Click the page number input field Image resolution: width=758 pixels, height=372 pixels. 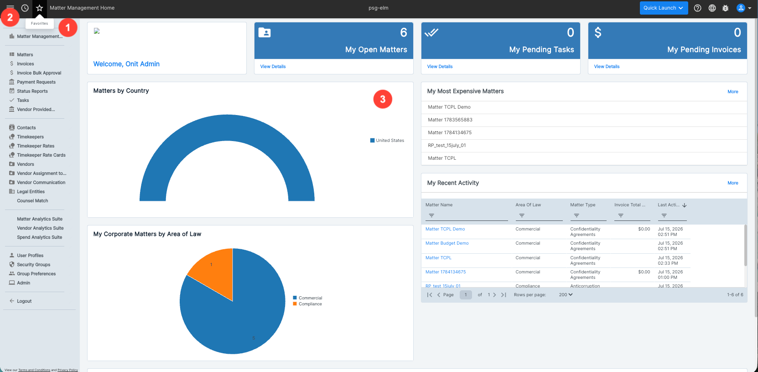[466, 295]
